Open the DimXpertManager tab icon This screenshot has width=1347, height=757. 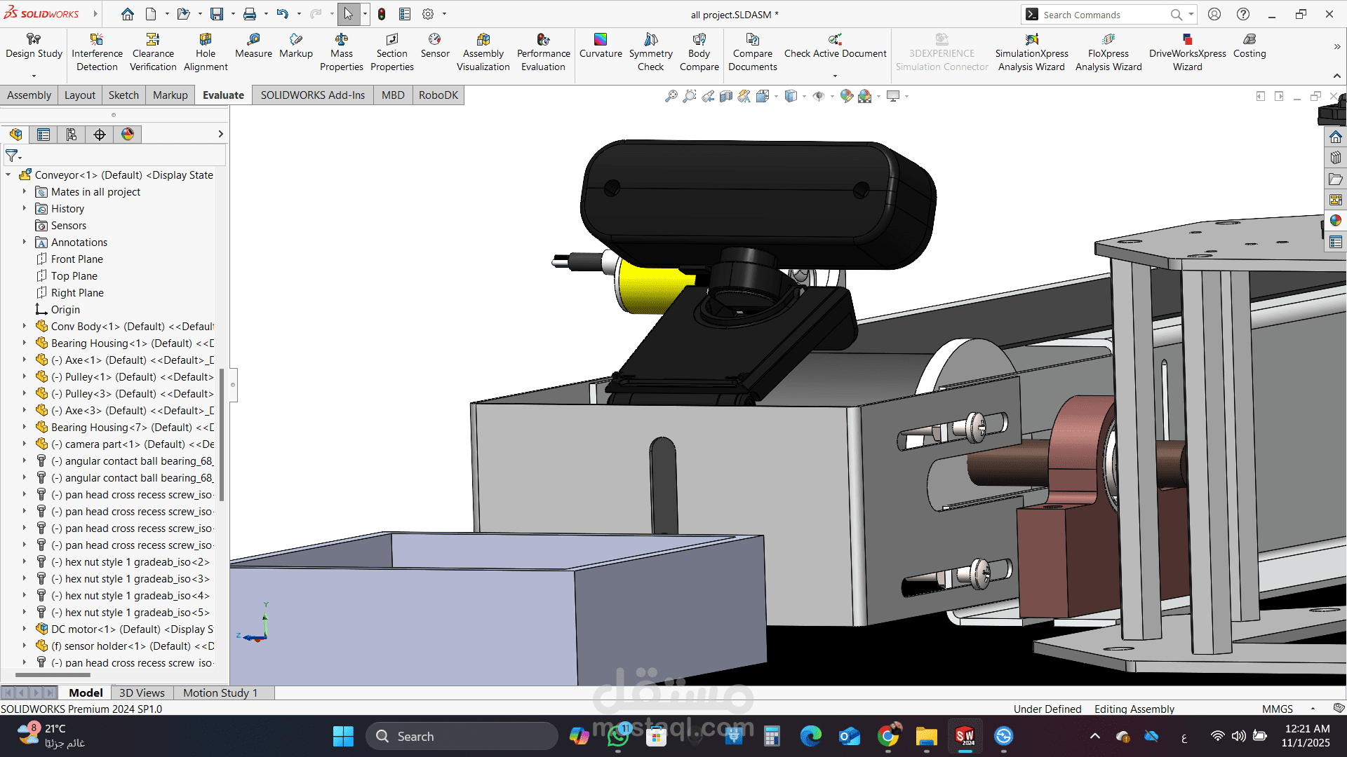(x=100, y=135)
